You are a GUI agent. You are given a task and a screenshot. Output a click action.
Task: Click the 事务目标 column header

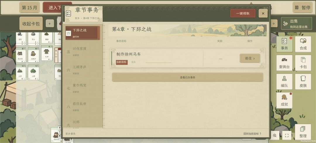121,41
